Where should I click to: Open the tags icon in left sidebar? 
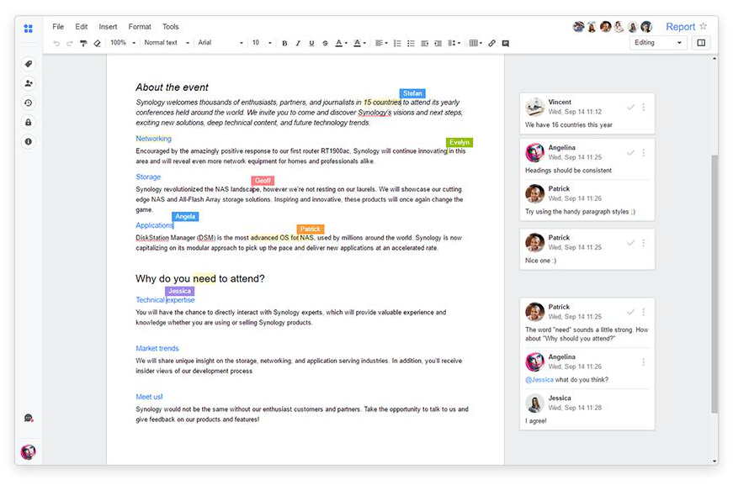coord(29,64)
